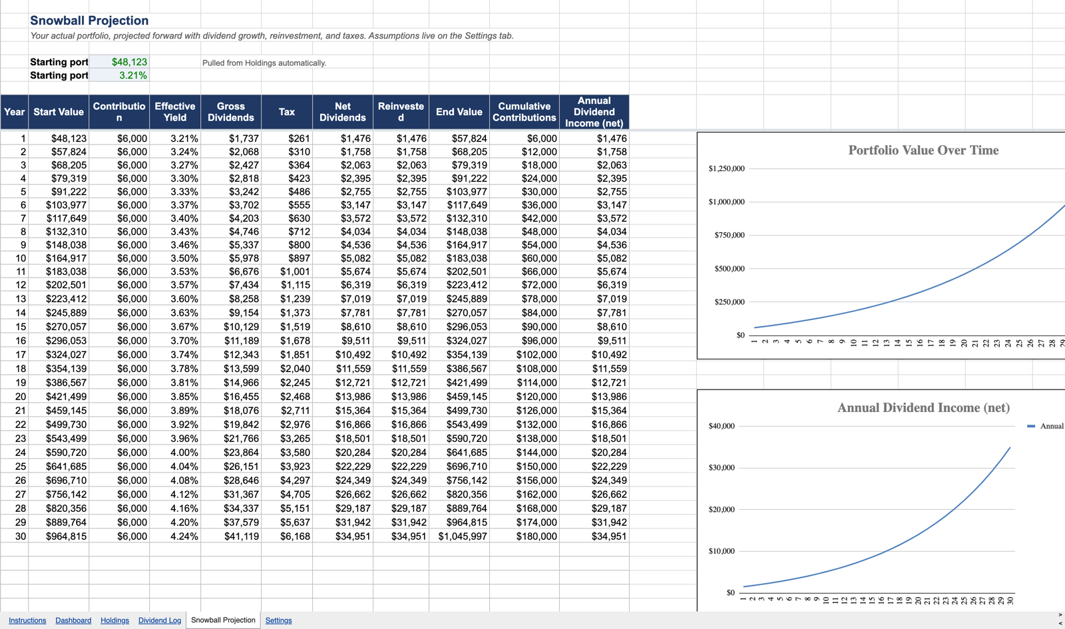Click the Start Value column header
This screenshot has height=629, width=1065.
coord(59,112)
